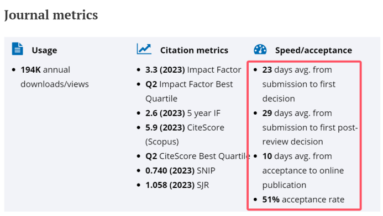
Task: Click the 2.6 (2023) 5 year IF entry
Action: click(x=183, y=113)
